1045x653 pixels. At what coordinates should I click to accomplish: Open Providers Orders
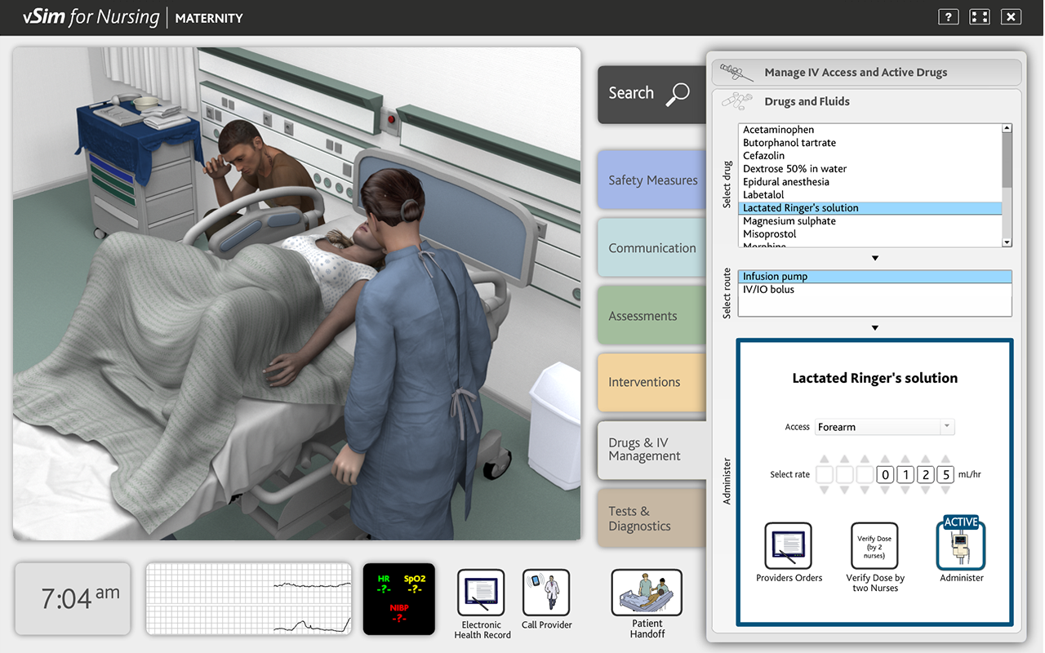pos(788,547)
